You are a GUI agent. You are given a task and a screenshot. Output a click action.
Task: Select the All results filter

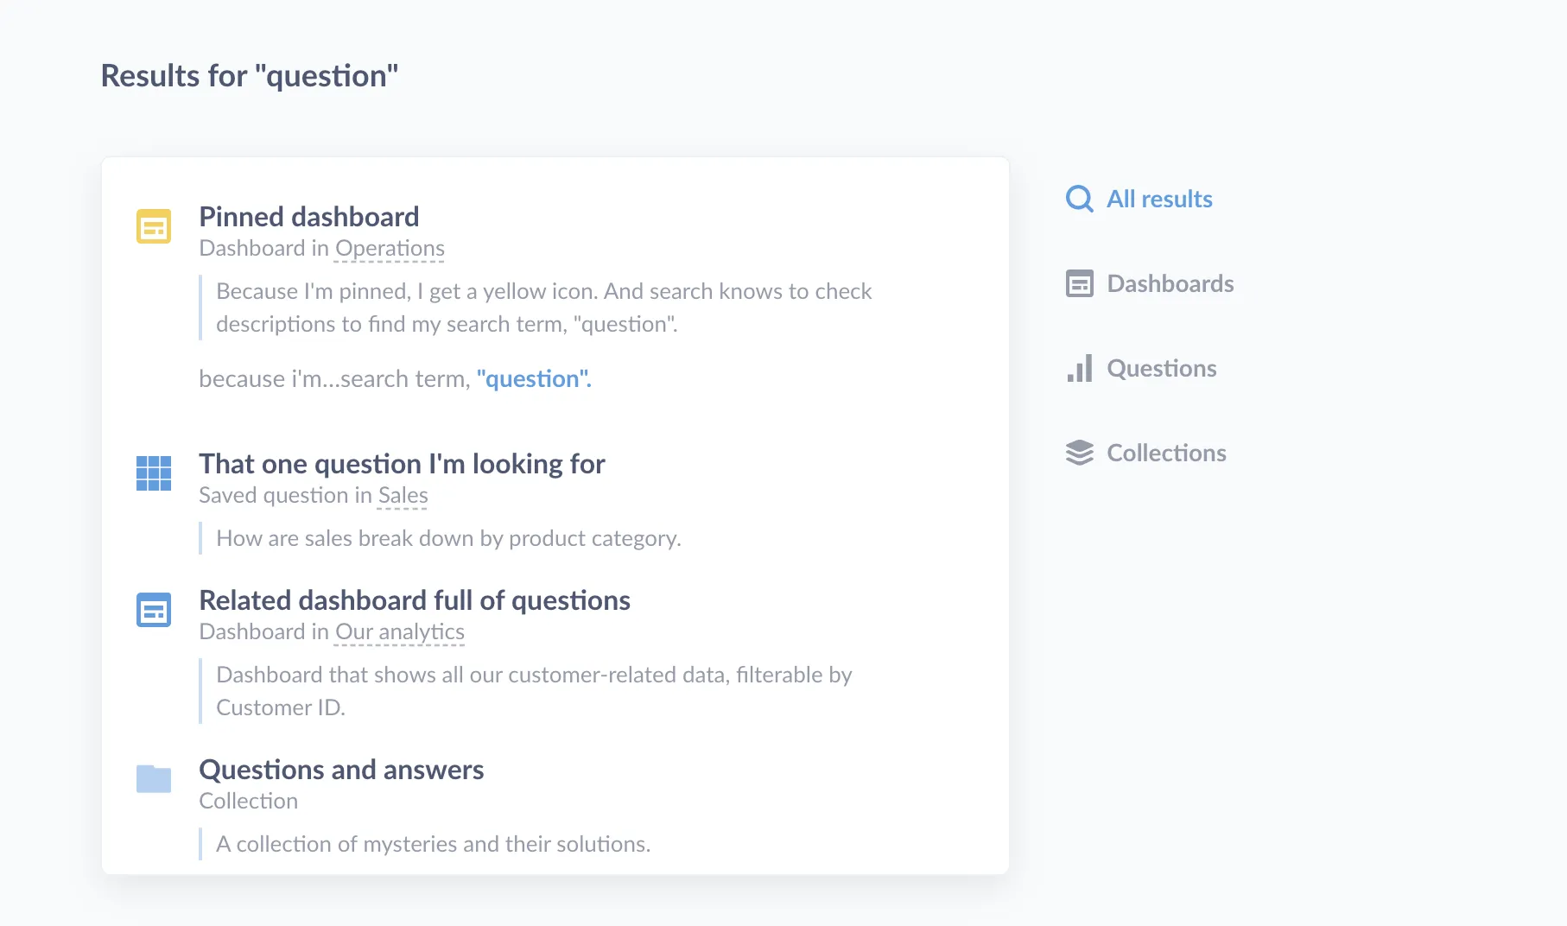coord(1159,199)
